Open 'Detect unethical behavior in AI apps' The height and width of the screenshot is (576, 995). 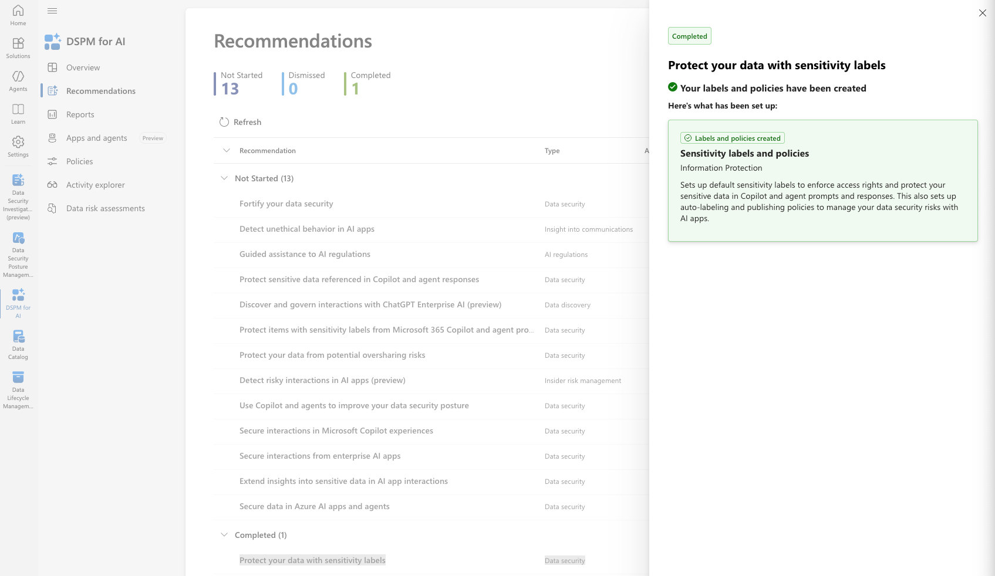pyautogui.click(x=306, y=229)
